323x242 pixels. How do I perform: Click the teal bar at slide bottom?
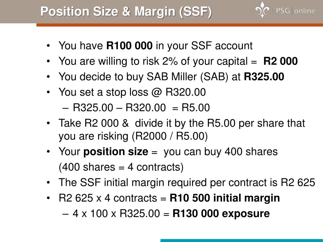[x=242, y=240]
